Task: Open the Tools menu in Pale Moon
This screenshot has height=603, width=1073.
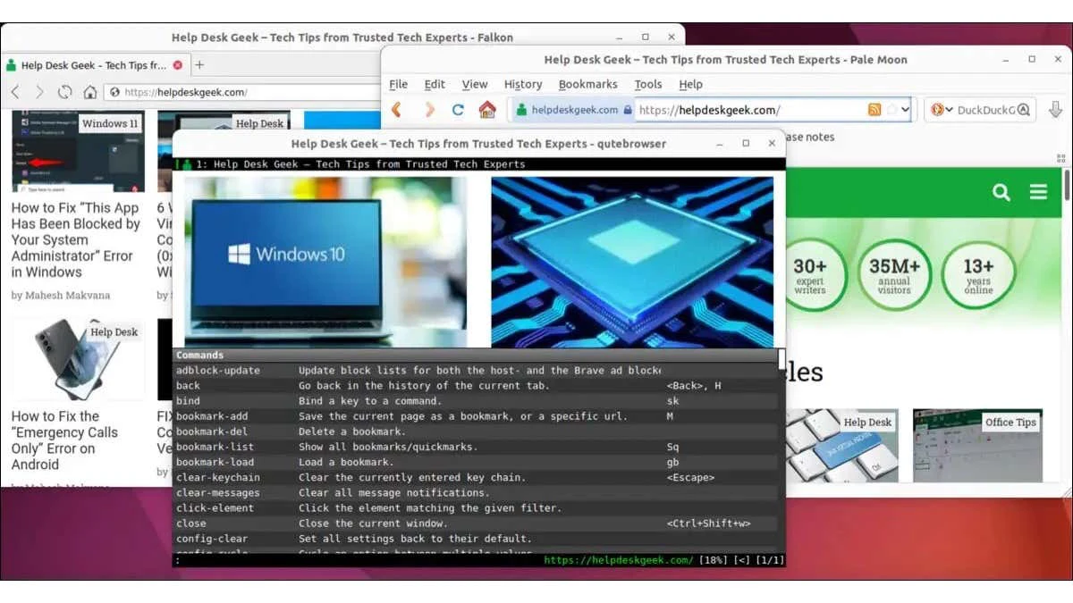Action: pos(648,84)
